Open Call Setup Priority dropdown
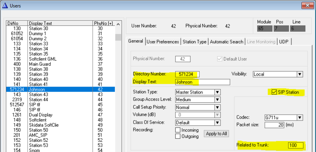This screenshot has width=316, height=152. (218, 108)
